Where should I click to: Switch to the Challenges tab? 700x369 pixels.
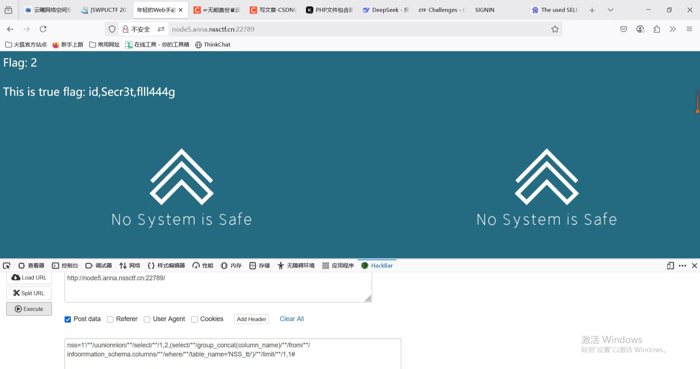tap(442, 10)
